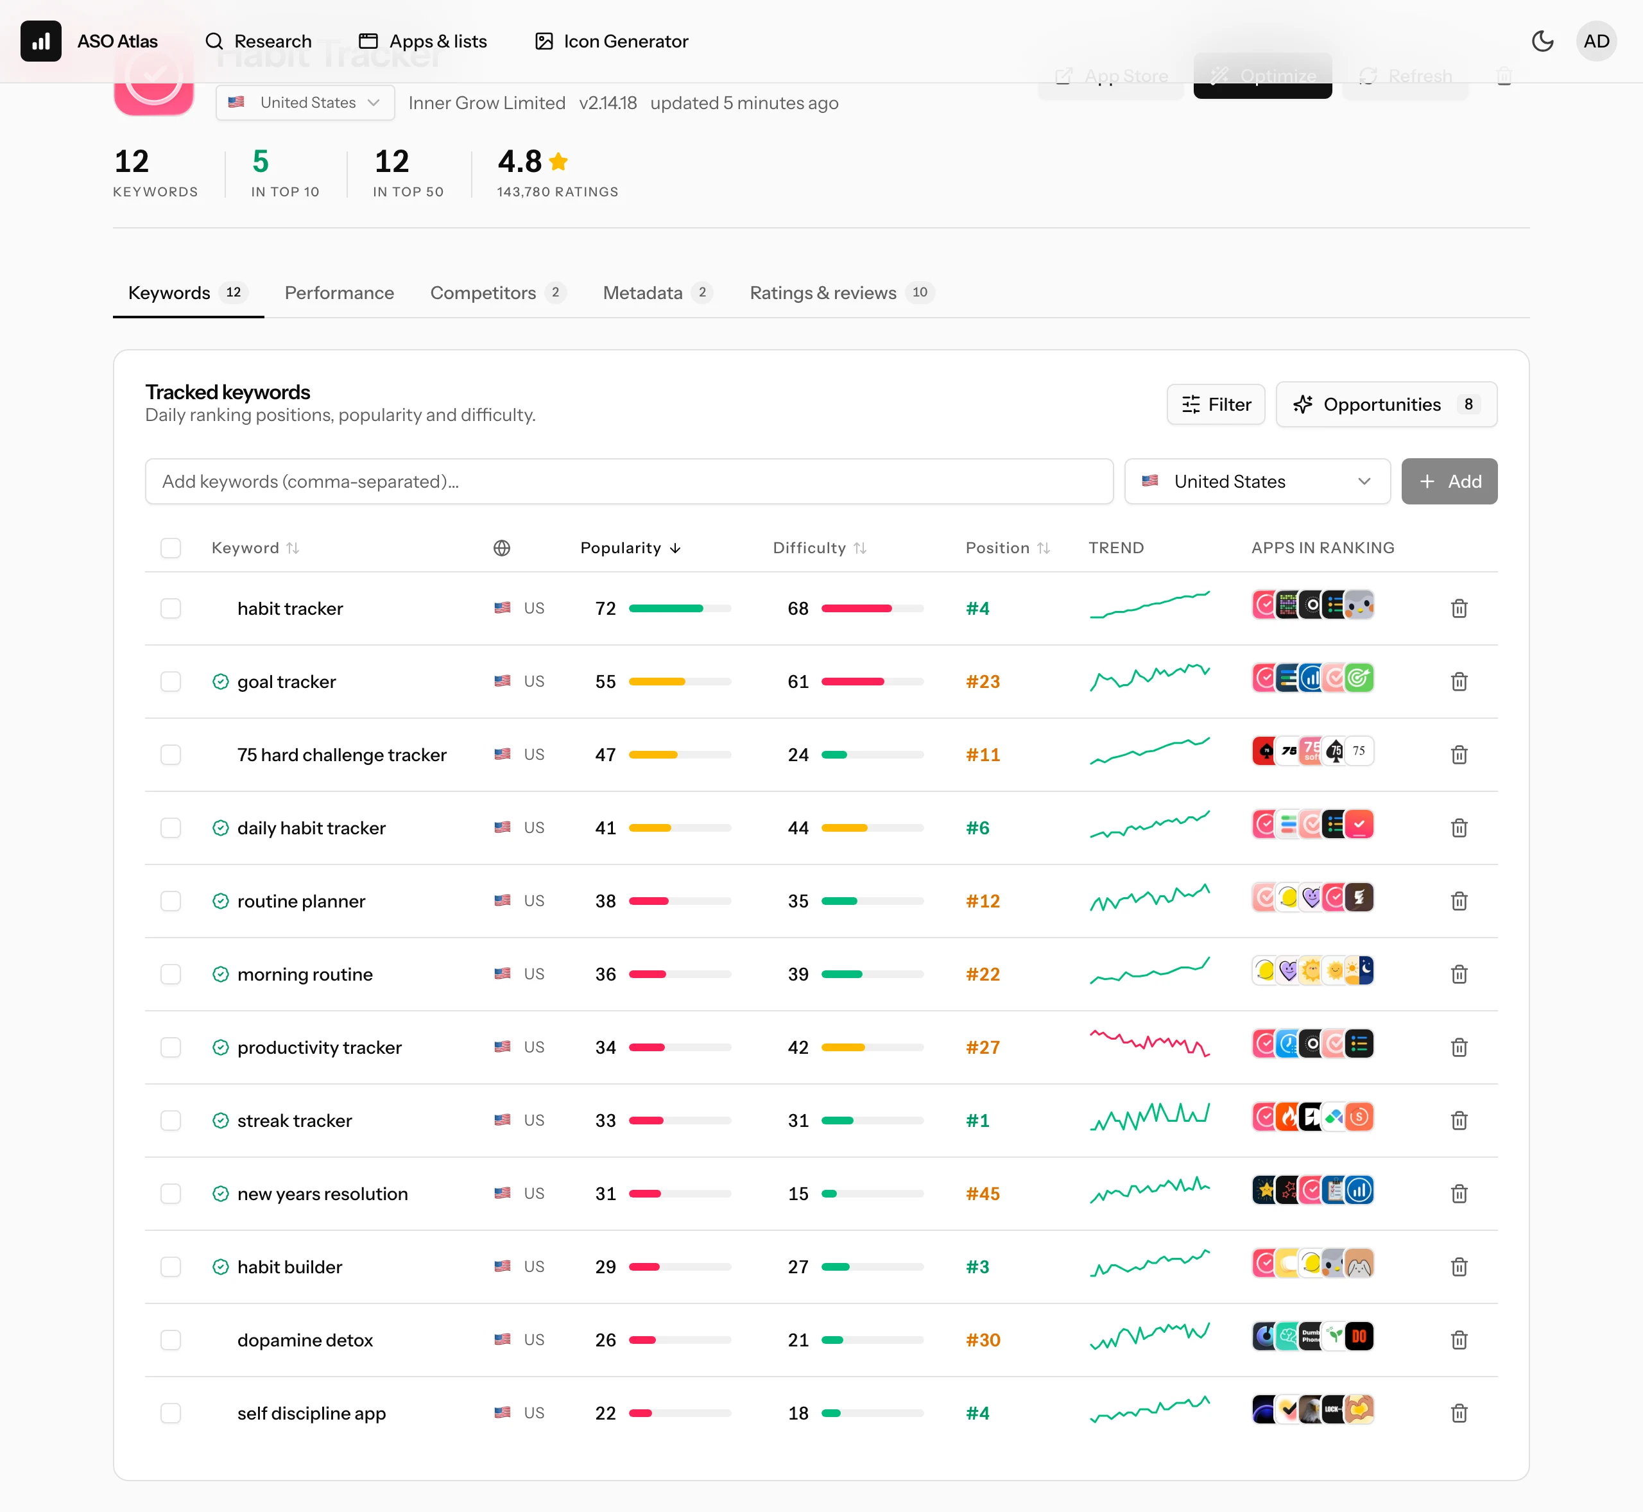Select the productivity tracker keyword text

click(319, 1047)
